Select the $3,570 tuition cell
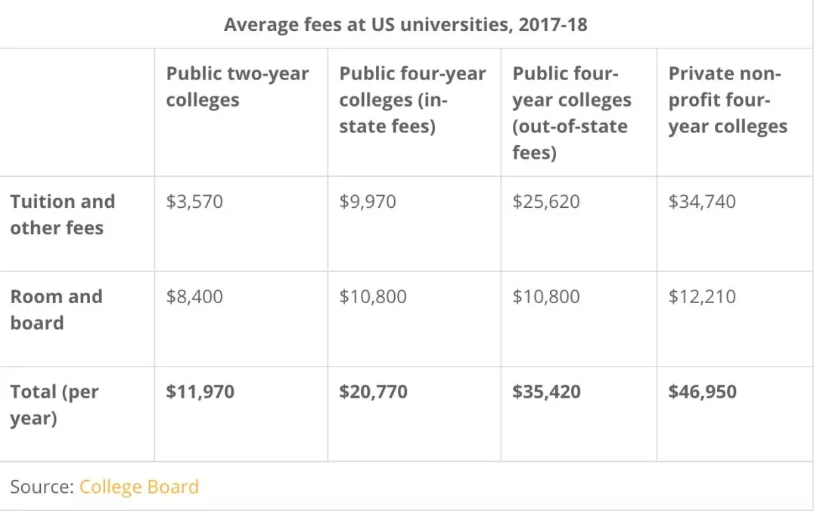Screen dimensions: 817x511 coord(195,202)
